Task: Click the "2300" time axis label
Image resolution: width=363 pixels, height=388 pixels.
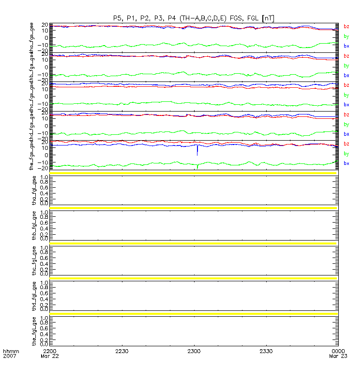Action: click(x=194, y=351)
